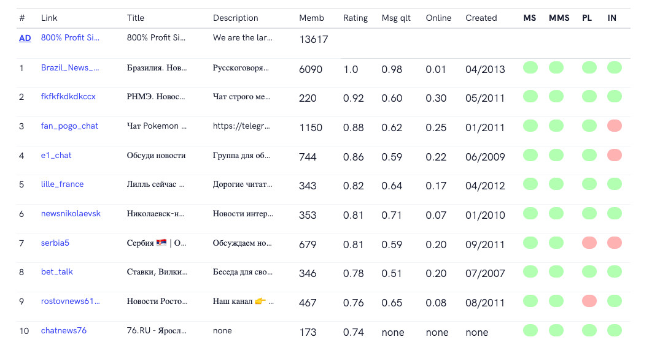Viewport: 668px width, 345px height.
Task: Click the Online column header
Action: (438, 18)
